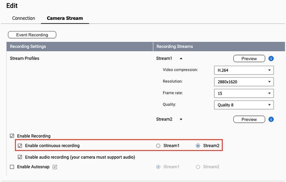Check the Enable Autosnap checkbox
The image size is (286, 182).
(12, 167)
